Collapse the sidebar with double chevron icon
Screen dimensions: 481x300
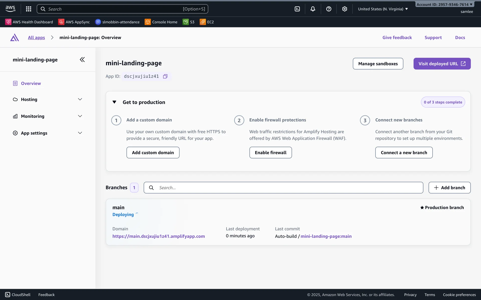(x=82, y=59)
